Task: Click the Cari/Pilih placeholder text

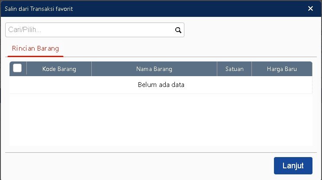Action: (x=28, y=30)
